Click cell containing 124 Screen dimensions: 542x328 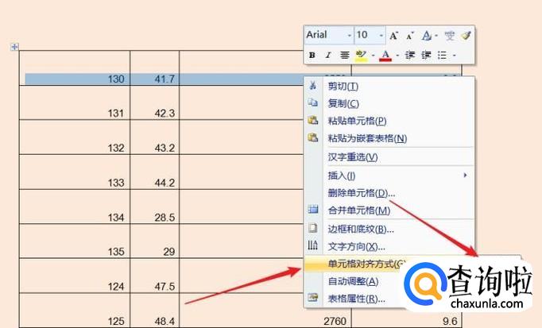point(75,276)
